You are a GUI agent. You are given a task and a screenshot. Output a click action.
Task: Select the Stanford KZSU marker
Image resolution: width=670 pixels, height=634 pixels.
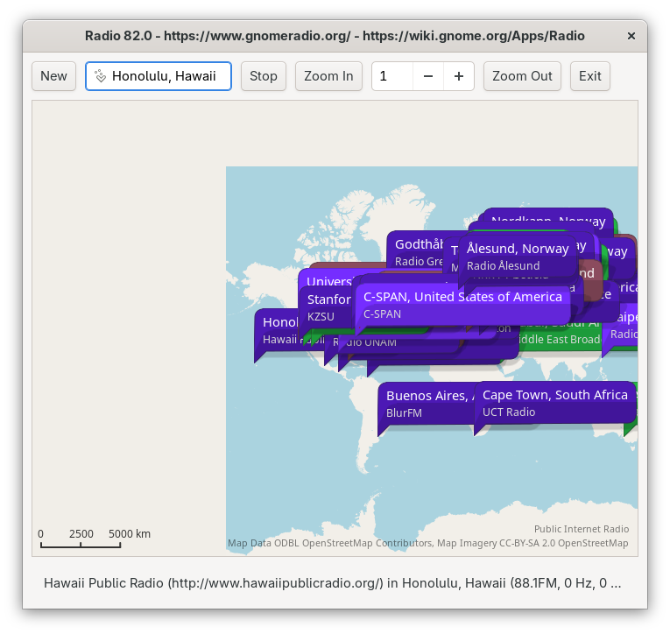pyautogui.click(x=326, y=307)
